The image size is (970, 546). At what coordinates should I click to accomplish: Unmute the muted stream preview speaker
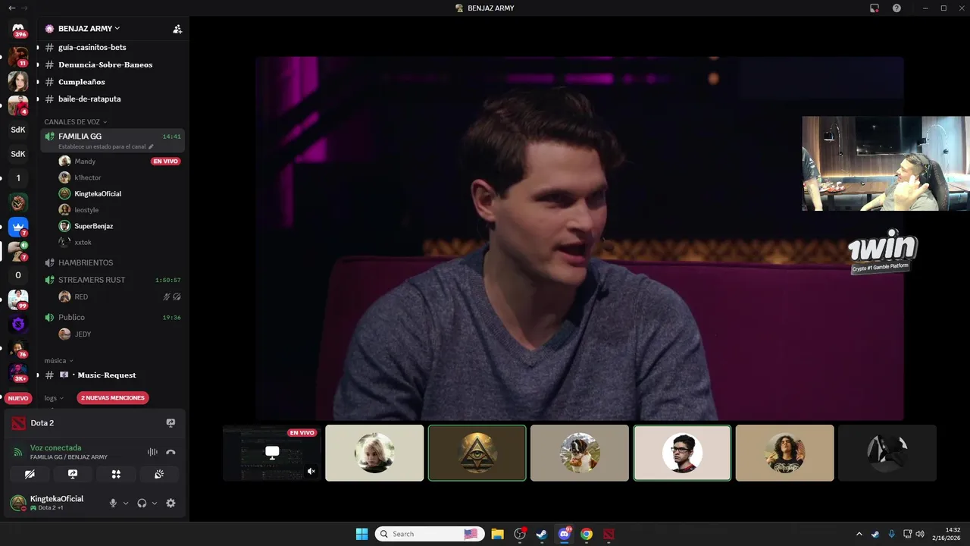tap(311, 472)
